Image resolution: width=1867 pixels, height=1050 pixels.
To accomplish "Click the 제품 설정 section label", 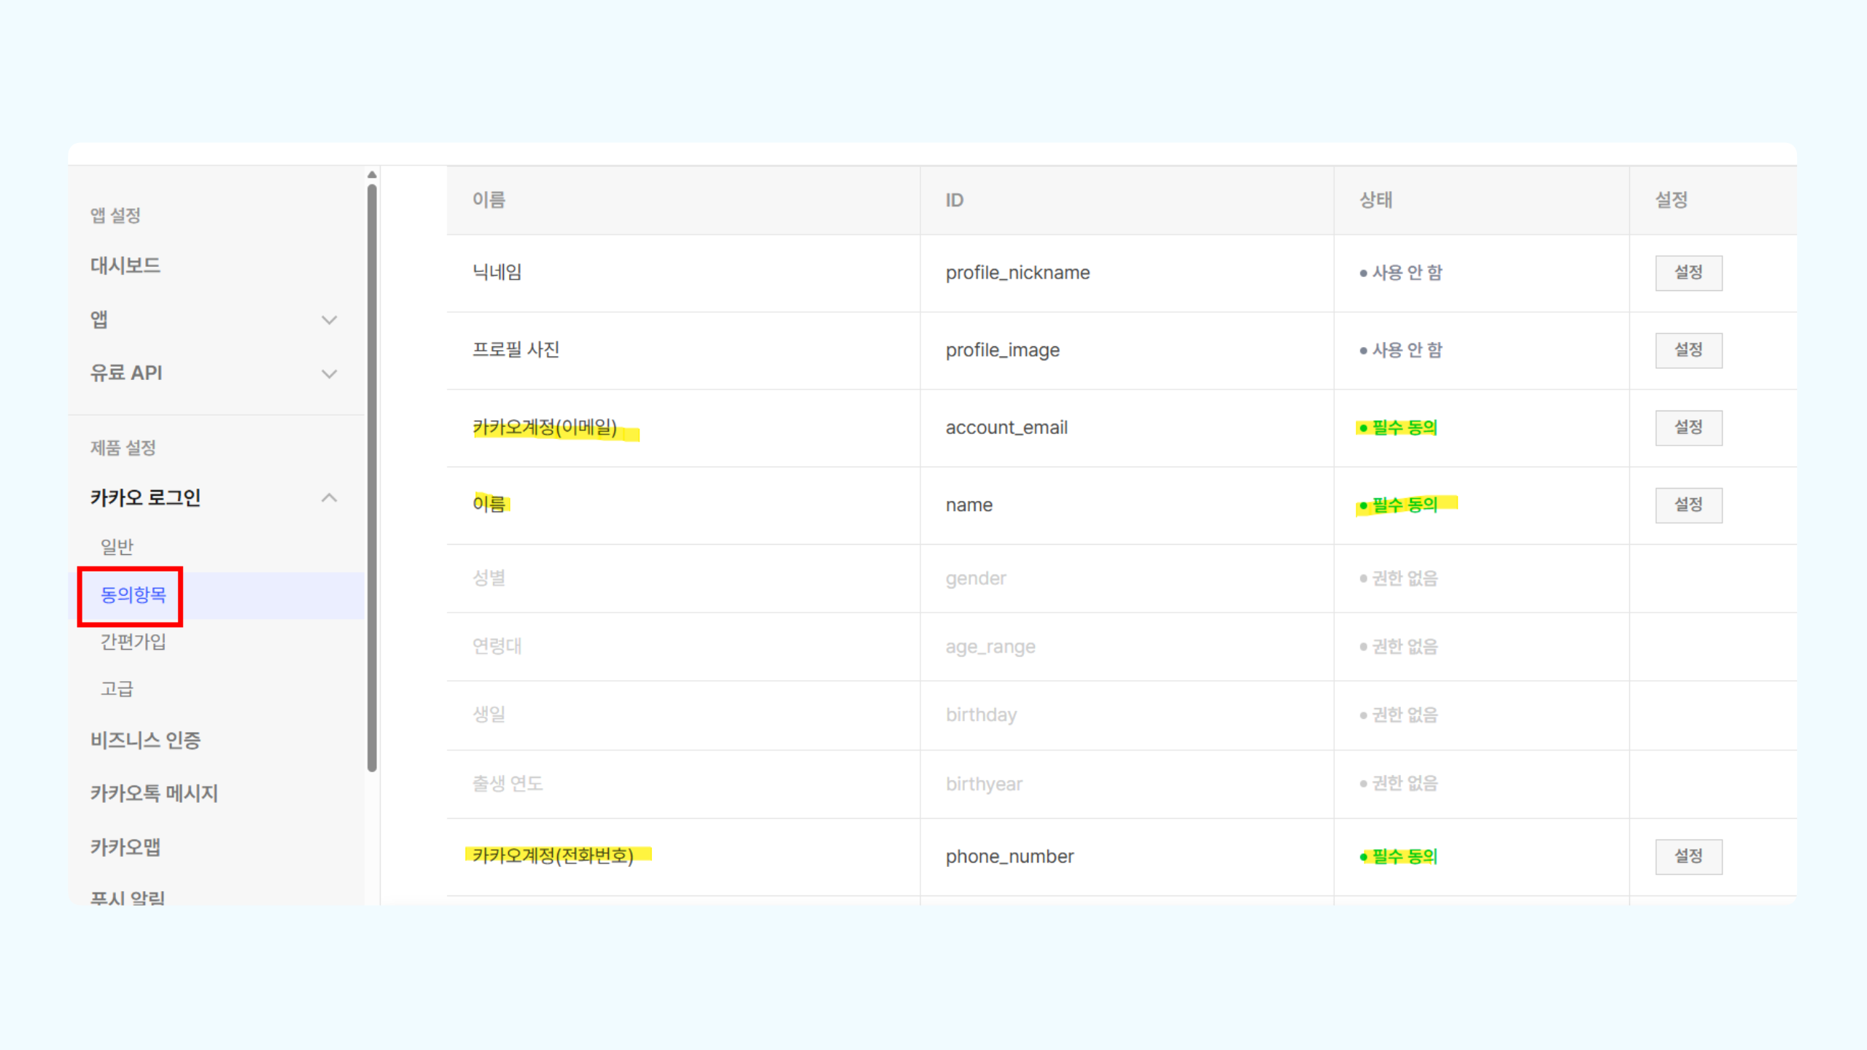I will (123, 448).
